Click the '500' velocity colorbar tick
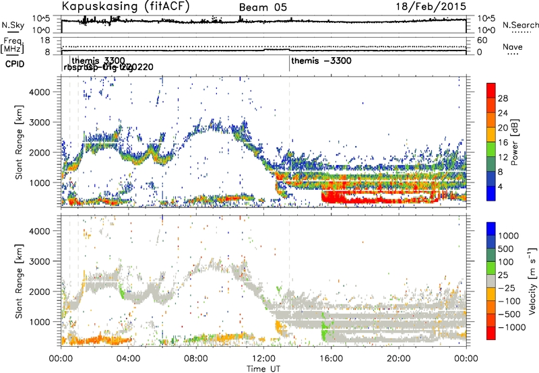The width and height of the screenshot is (539, 373). pyautogui.click(x=505, y=248)
